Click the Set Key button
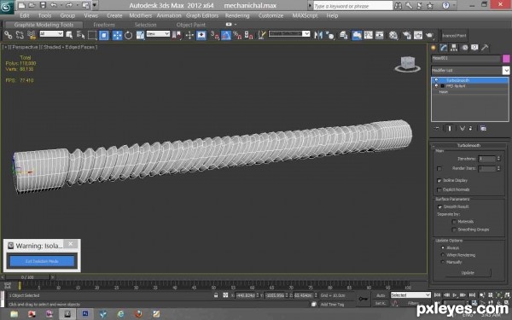The image size is (512, 320). pyautogui.click(x=381, y=303)
